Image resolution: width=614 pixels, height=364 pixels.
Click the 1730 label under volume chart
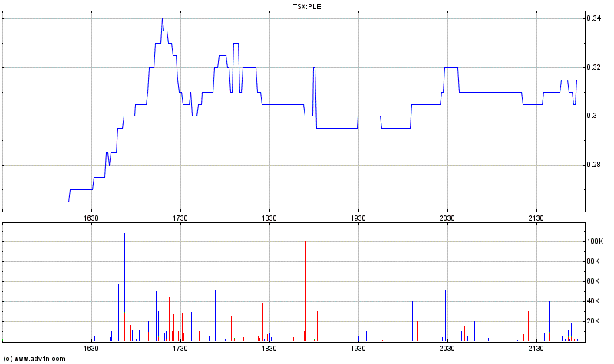point(180,349)
